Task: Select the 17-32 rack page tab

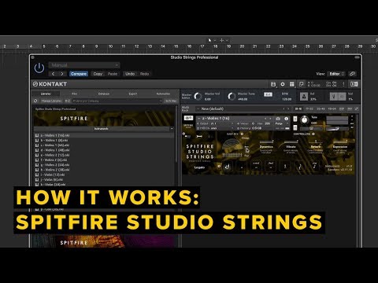Action: [309, 108]
